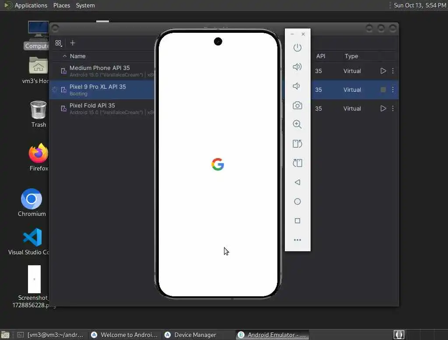Lower emulator volume with volume down icon
This screenshot has height=340, width=448.
[x=296, y=86]
